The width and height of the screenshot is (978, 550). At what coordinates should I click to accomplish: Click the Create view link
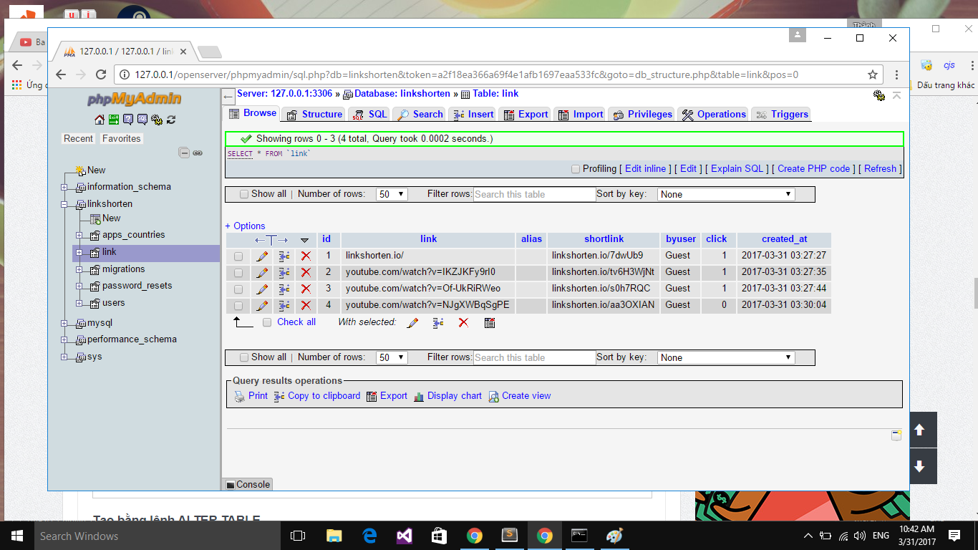[x=526, y=396]
